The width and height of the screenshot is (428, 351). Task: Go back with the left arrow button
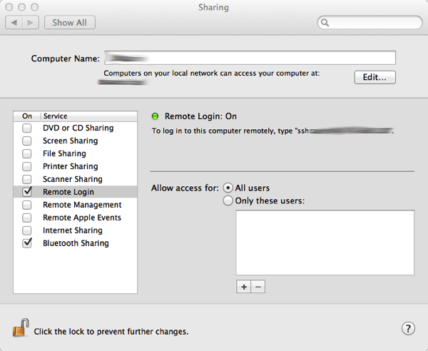pos(14,22)
